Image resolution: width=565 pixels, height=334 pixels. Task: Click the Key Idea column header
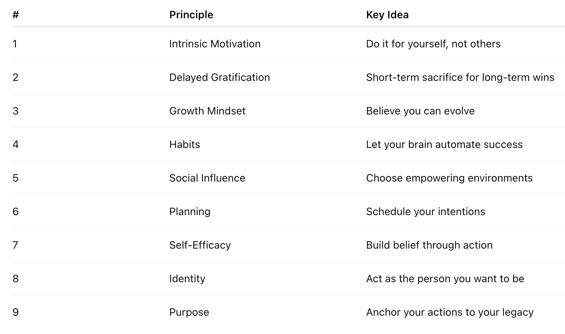click(x=387, y=15)
